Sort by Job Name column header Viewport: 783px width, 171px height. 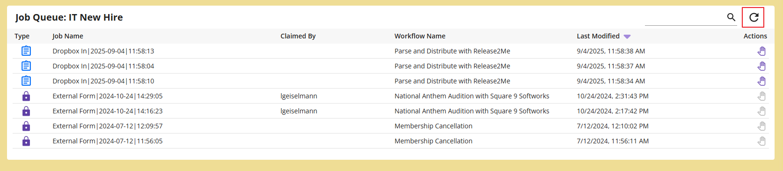click(68, 36)
